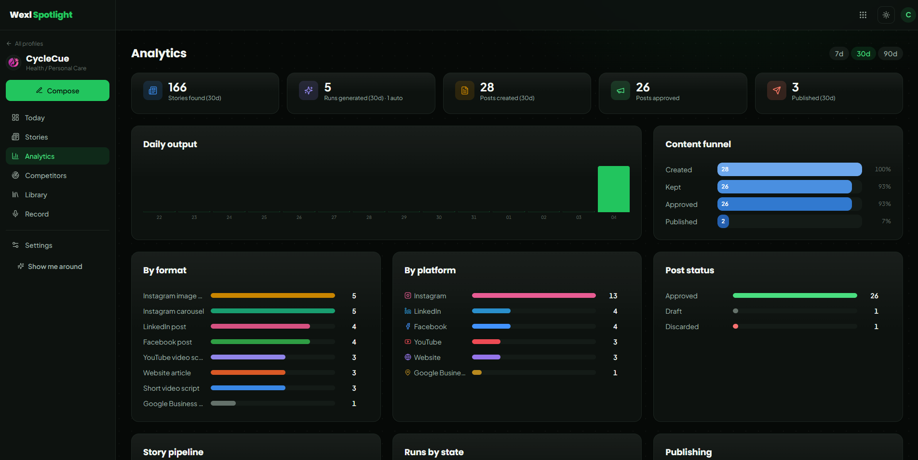Navigate to the Record page
Image resolution: width=918 pixels, height=460 pixels.
pyautogui.click(x=57, y=214)
